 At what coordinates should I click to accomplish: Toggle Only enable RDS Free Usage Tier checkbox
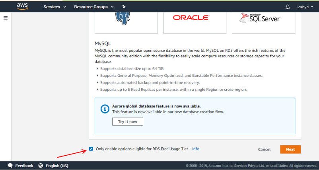point(91,149)
